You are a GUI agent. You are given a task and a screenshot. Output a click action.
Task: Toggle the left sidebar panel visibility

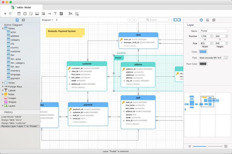(x=175, y=20)
